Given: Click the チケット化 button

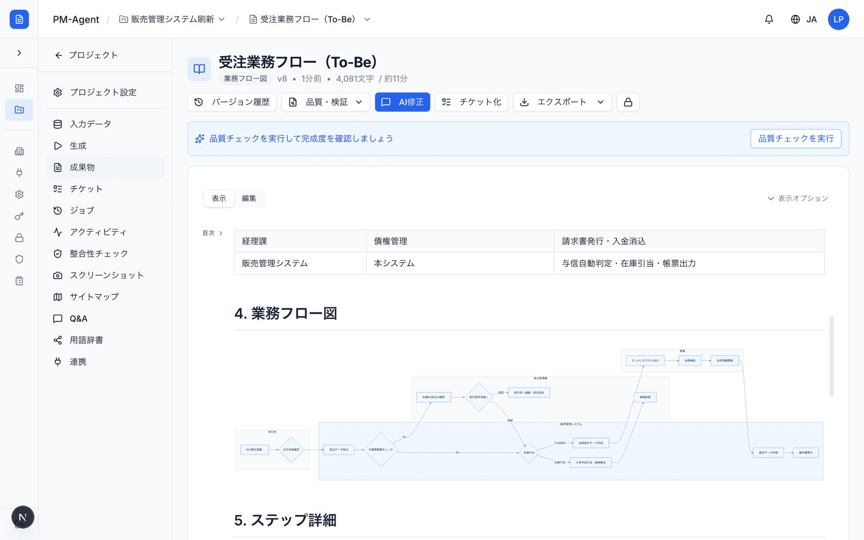Looking at the screenshot, I should point(471,102).
